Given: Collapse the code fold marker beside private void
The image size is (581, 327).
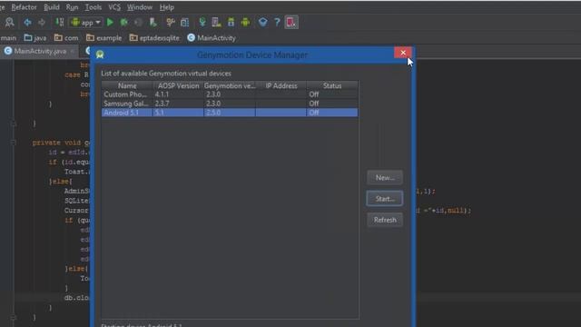Looking at the screenshot, I should 14,143.
